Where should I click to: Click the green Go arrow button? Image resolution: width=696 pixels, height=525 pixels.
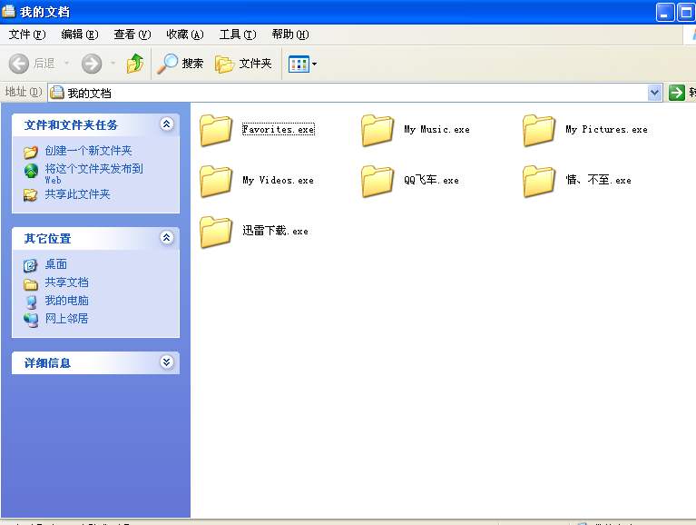[676, 93]
